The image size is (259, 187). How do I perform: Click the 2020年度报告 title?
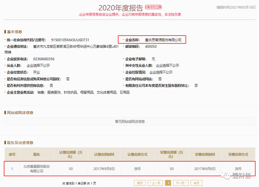pyautogui.click(x=121, y=8)
